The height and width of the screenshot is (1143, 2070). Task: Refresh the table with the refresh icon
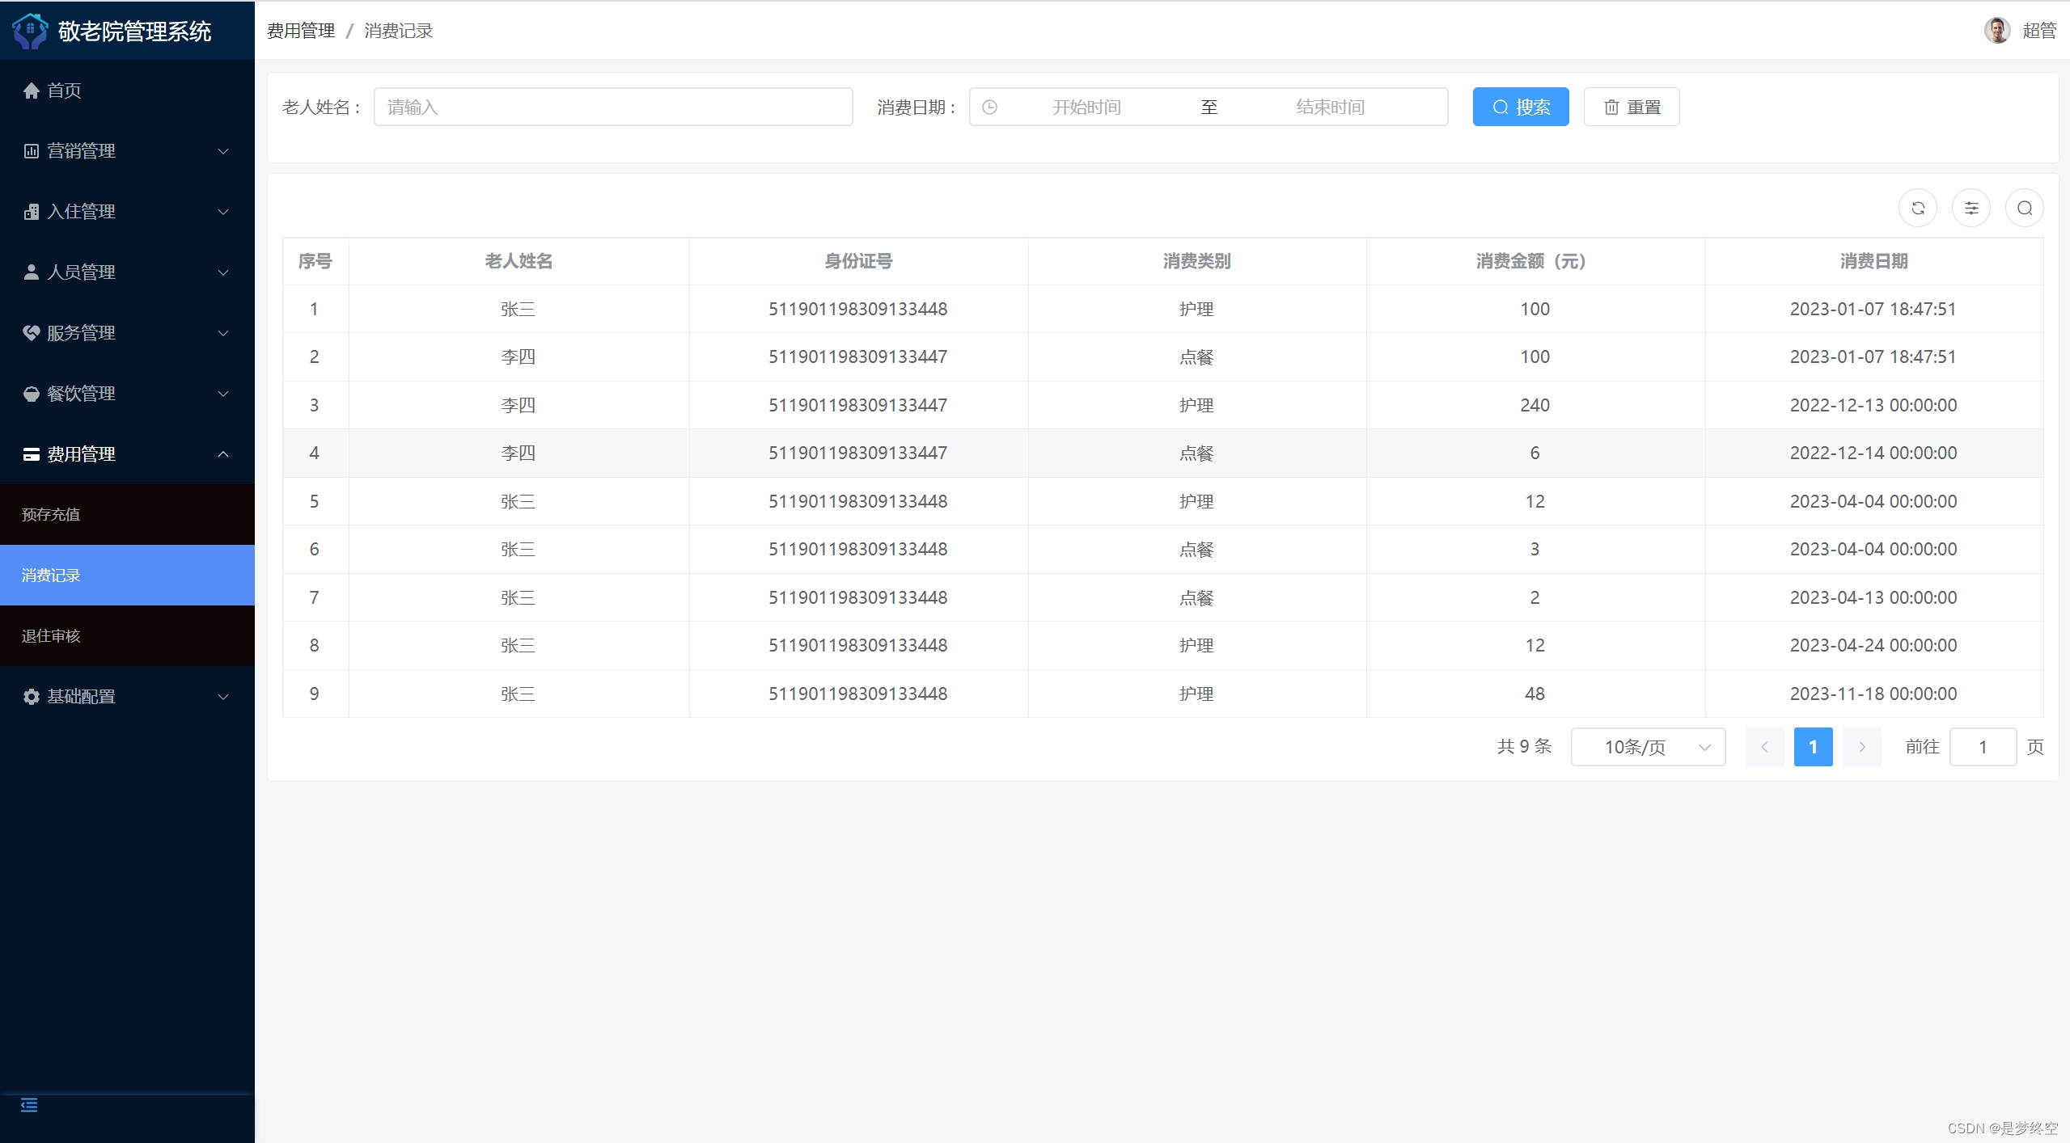1918,209
